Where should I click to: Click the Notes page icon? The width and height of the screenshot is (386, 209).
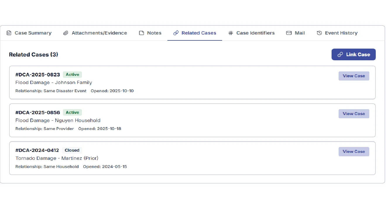[x=141, y=33]
